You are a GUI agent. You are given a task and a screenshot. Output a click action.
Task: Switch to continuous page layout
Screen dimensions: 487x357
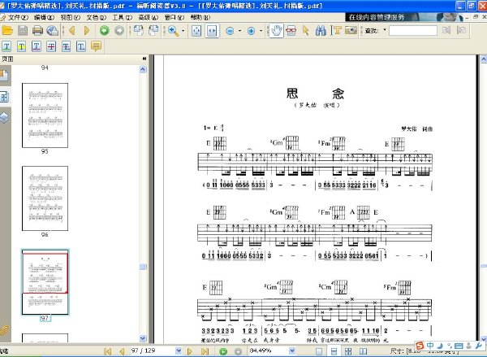[334, 351]
